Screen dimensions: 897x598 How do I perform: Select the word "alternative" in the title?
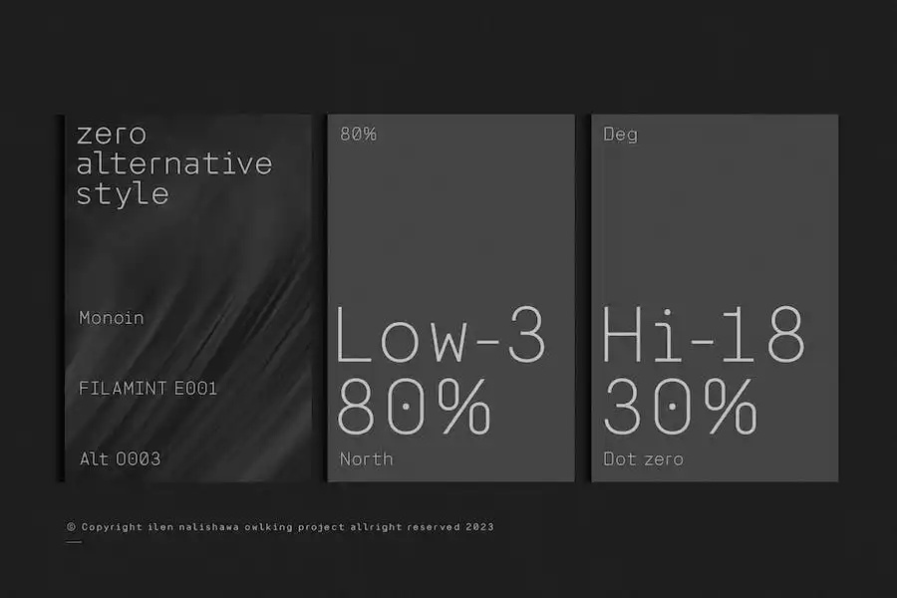[x=174, y=163]
